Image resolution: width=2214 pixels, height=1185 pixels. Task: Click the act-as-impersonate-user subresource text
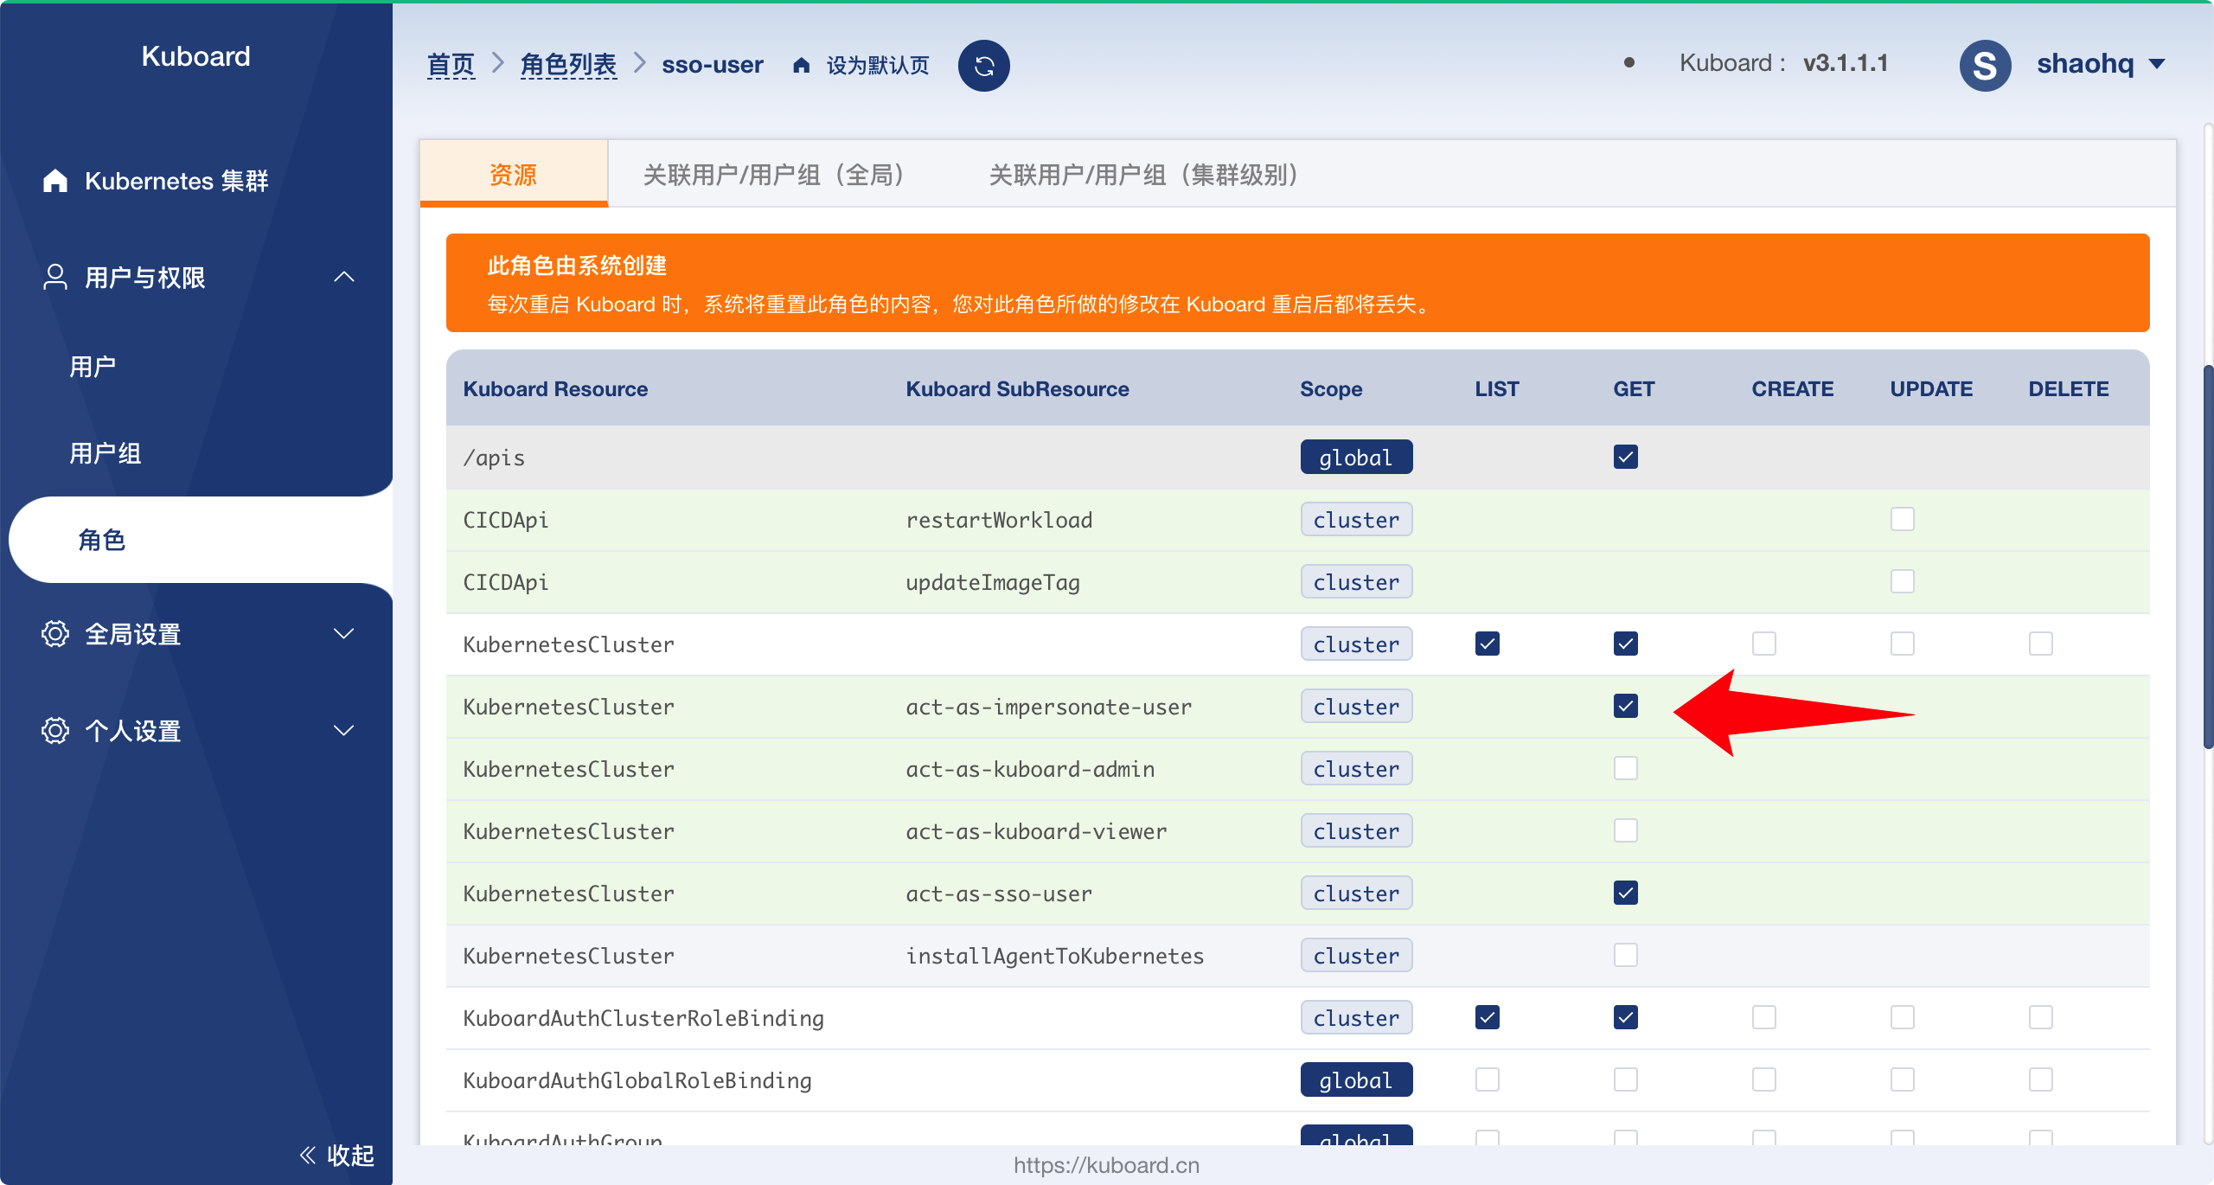coord(1048,707)
